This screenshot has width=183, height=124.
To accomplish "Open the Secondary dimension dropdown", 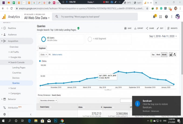I will coord(49,100).
